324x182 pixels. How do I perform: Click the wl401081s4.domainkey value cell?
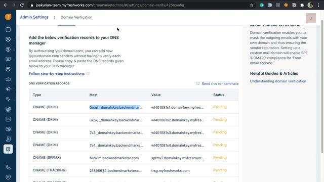178,145
